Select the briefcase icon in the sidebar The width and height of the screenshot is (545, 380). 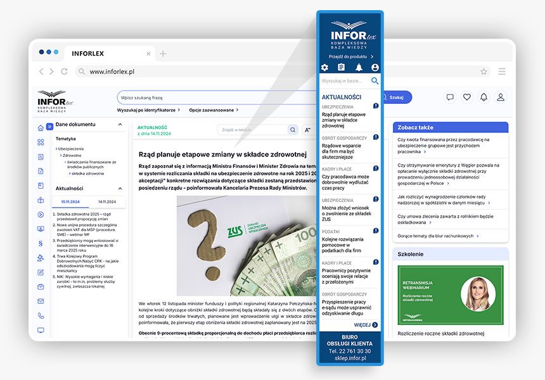41,287
